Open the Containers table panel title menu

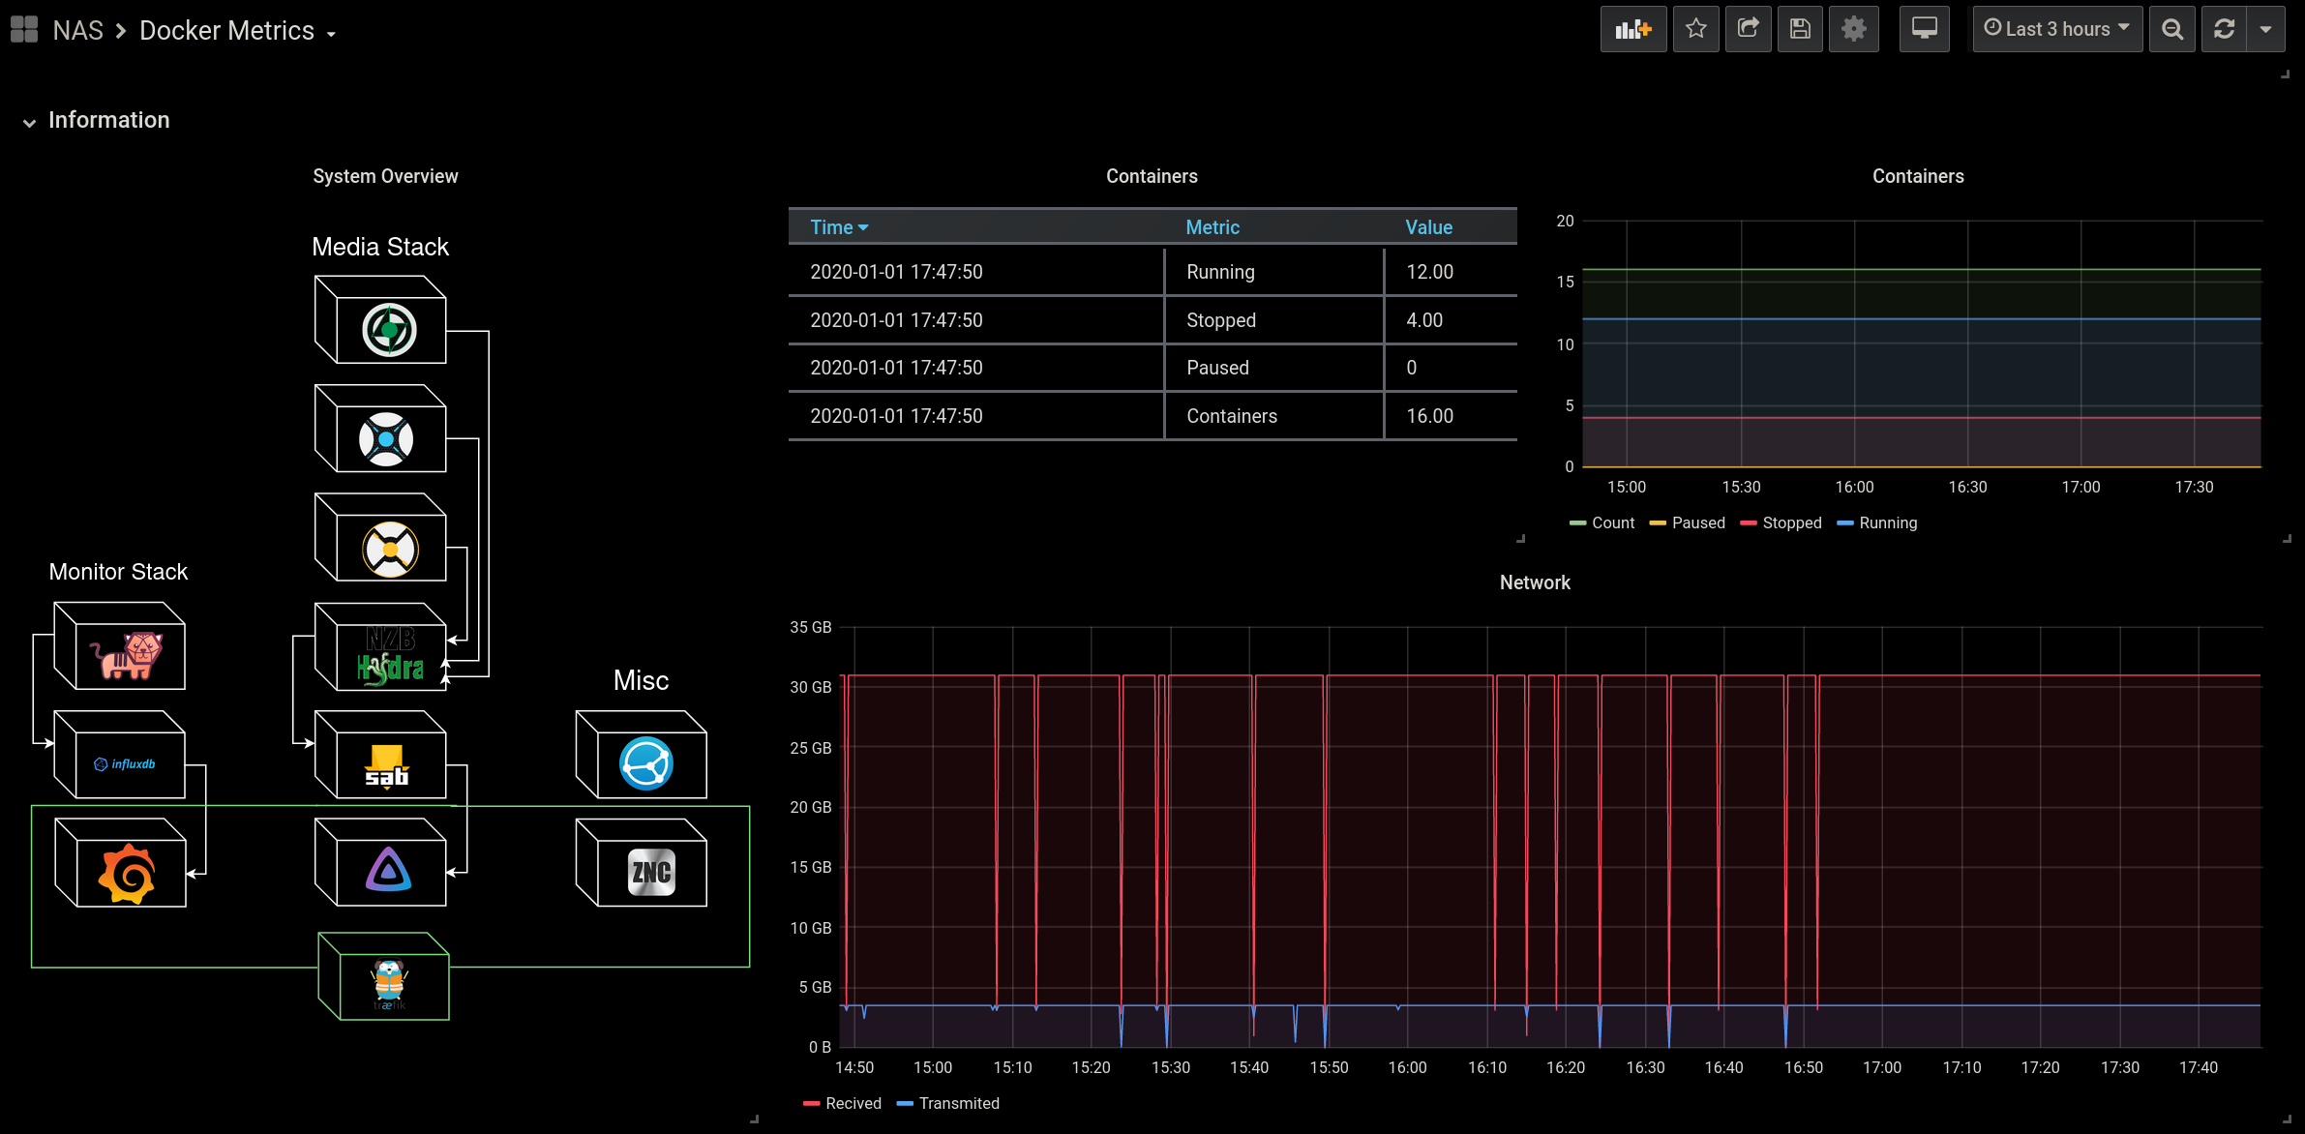[1152, 176]
